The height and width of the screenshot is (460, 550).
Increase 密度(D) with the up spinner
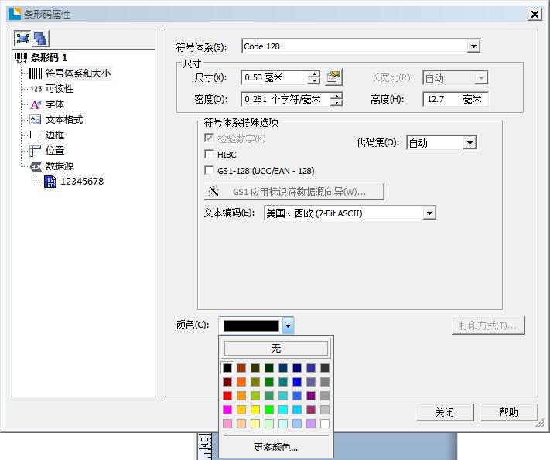pyautogui.click(x=336, y=96)
